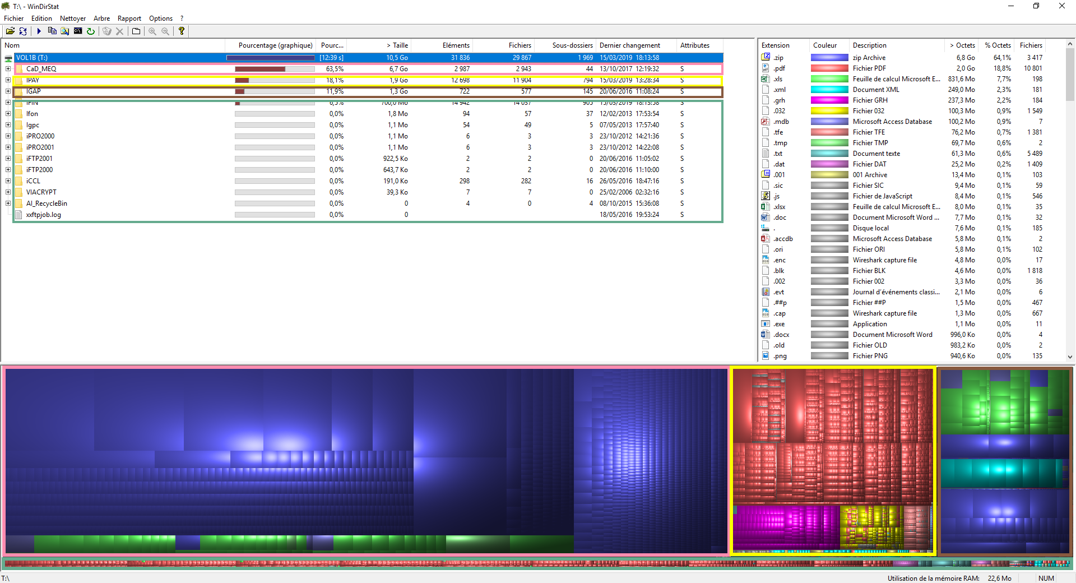Expand the iPRO2000 folder node

[x=8, y=136]
